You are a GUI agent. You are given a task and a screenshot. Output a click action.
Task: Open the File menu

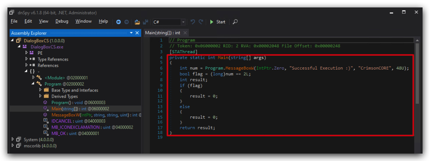pos(14,21)
